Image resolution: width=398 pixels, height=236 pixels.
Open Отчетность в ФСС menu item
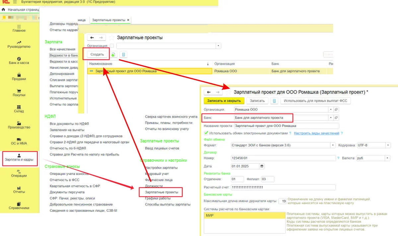point(64,180)
